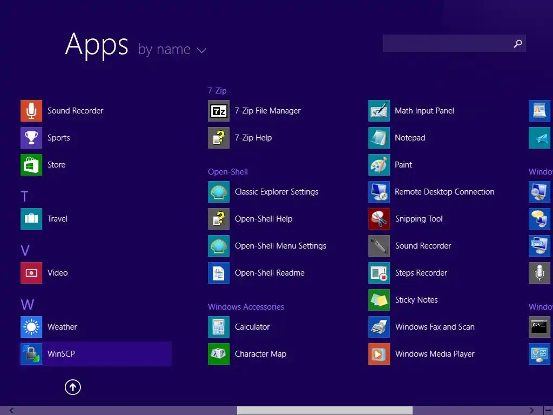Launch the Calculator icon
Image resolution: width=553 pixels, height=415 pixels.
pyautogui.click(x=219, y=327)
